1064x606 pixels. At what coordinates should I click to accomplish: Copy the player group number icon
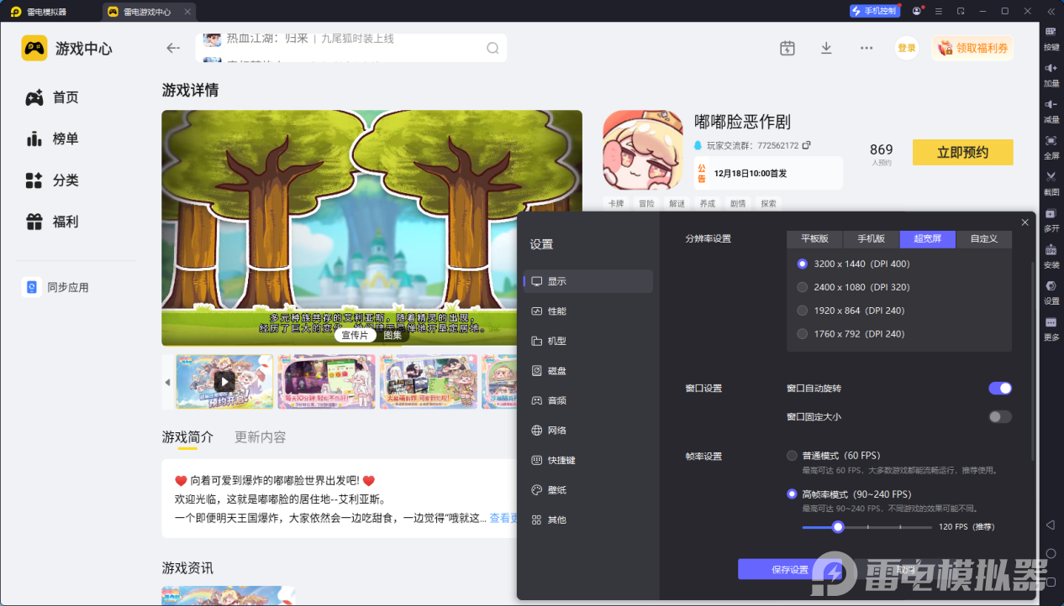[x=807, y=145]
